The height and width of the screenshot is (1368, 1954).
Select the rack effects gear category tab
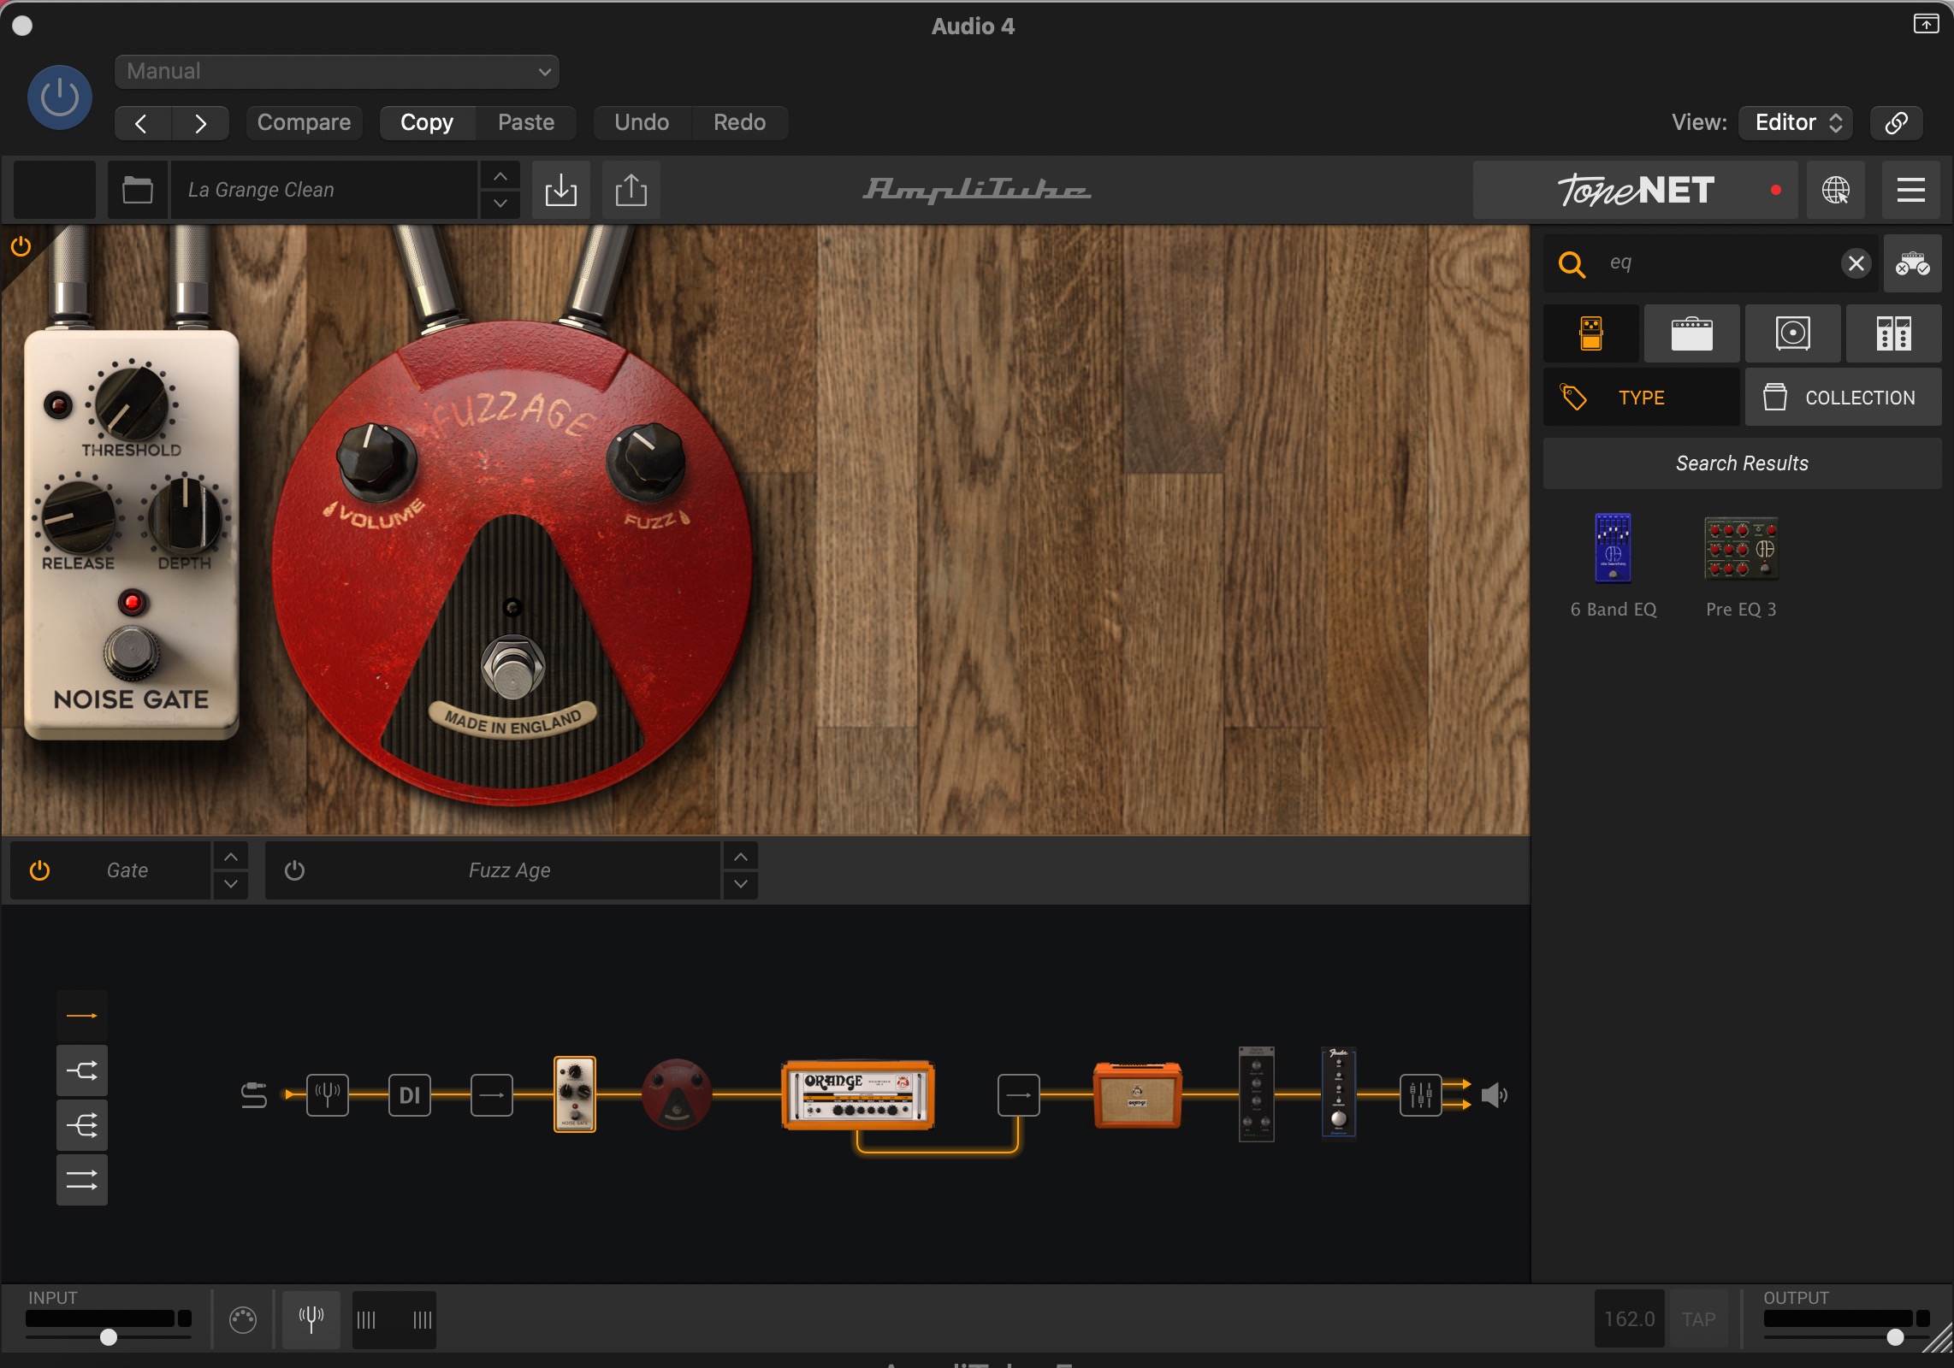point(1893,333)
